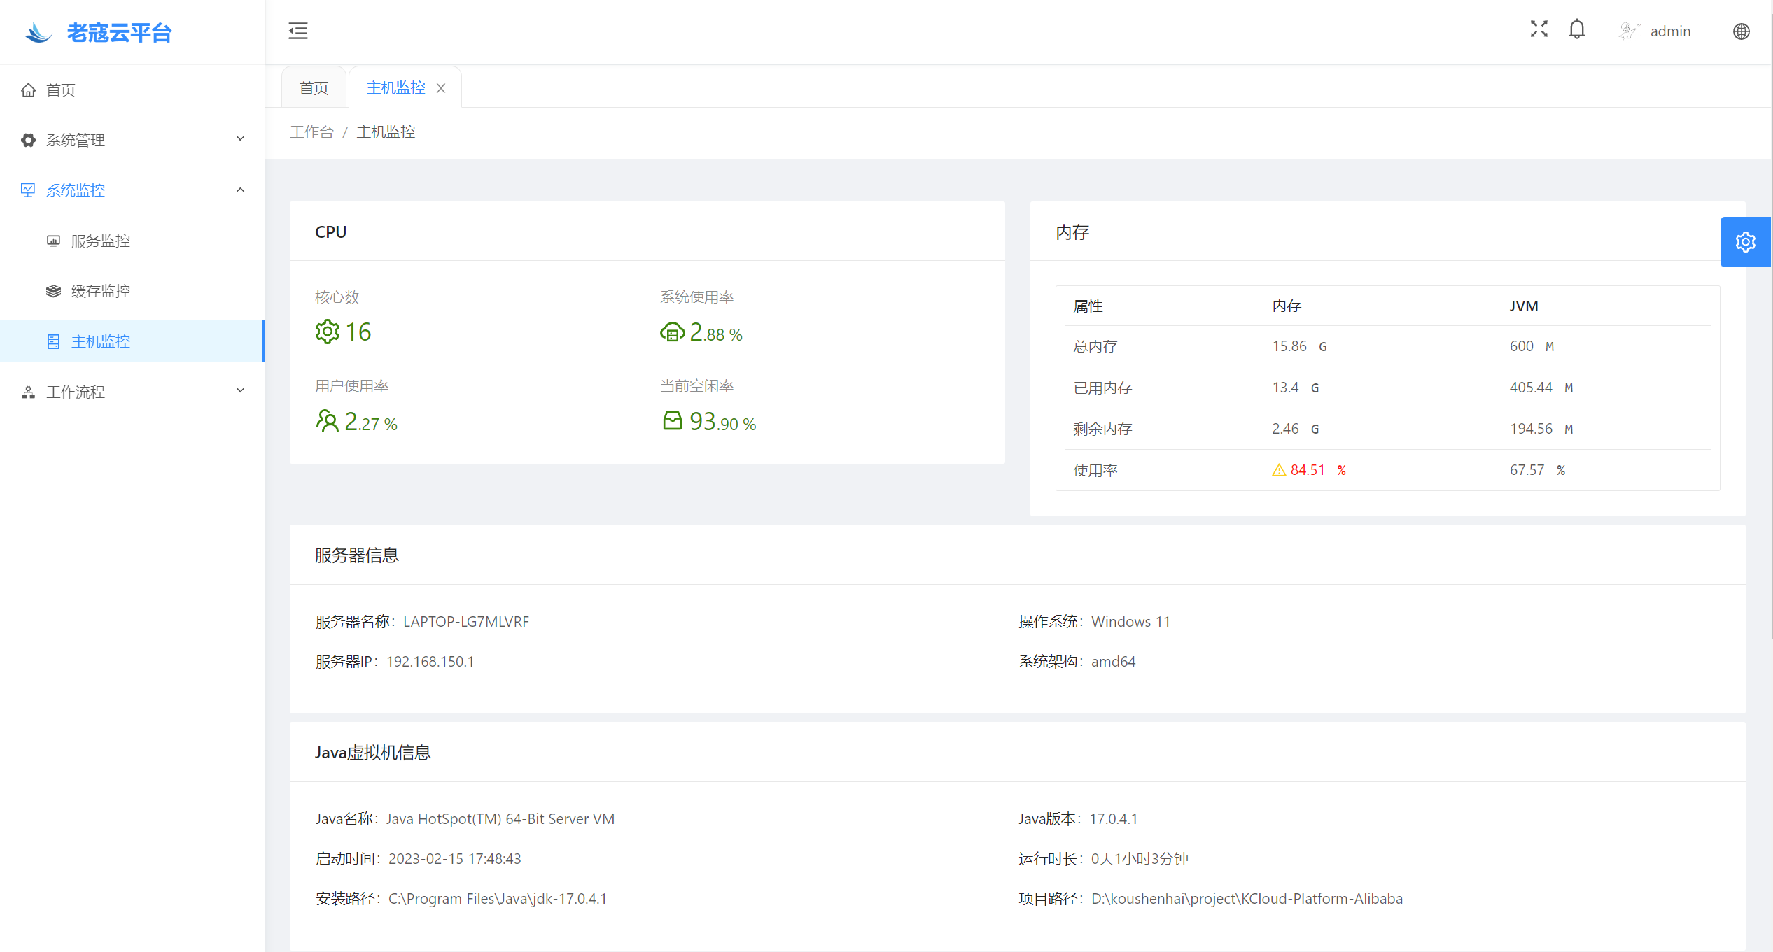
Task: Select 主机监控 sidebar item
Action: (100, 341)
